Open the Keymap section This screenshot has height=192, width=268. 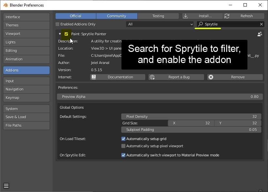click(26, 98)
